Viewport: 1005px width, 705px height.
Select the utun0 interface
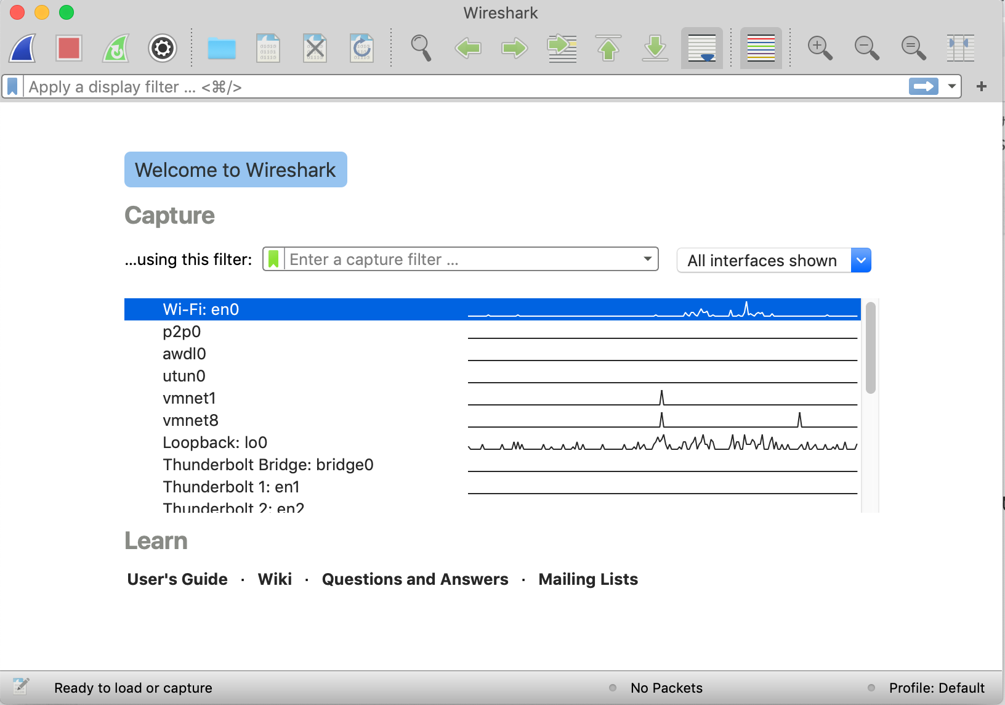(x=493, y=376)
